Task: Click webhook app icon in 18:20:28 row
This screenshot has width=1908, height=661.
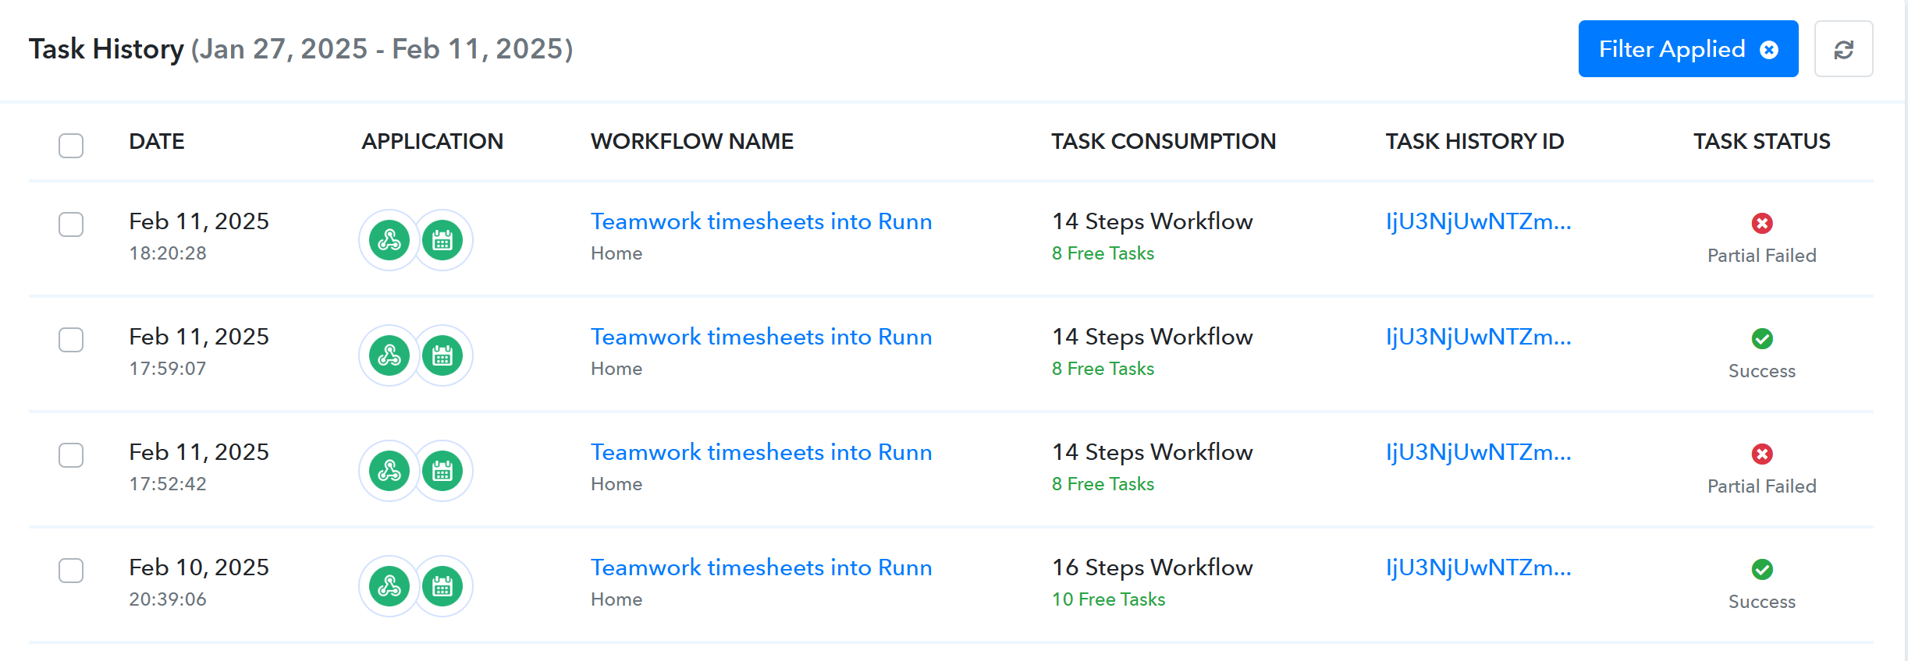Action: [x=389, y=240]
